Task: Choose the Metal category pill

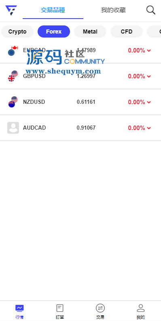Action: pos(90,31)
